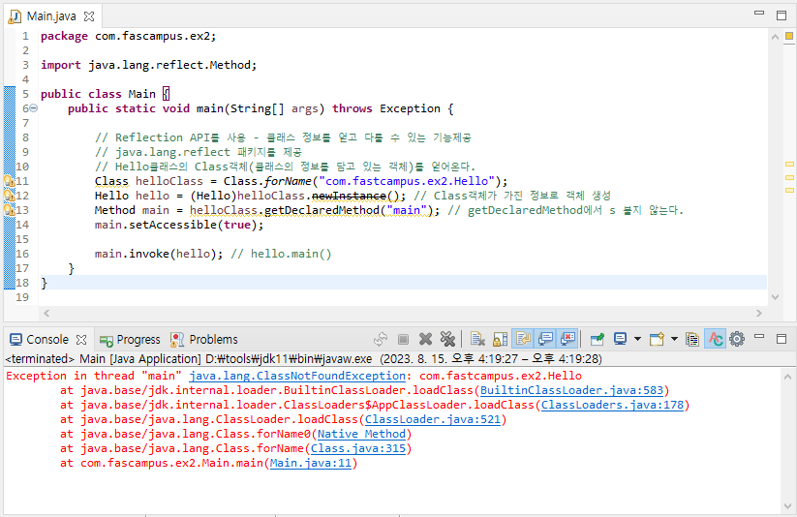Switch to the Console tab
Viewport: 797px width, 517px height.
[46, 339]
